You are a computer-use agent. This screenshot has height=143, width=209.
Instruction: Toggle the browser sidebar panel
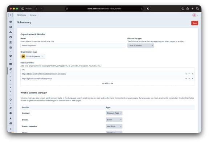[23, 9]
